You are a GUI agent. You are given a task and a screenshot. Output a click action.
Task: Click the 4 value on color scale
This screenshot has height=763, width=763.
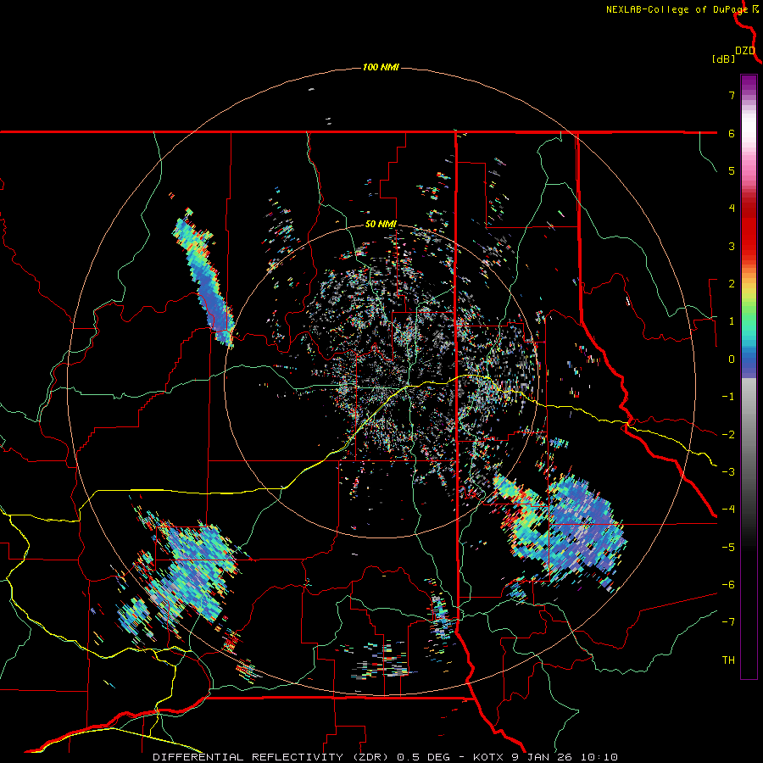(x=732, y=209)
